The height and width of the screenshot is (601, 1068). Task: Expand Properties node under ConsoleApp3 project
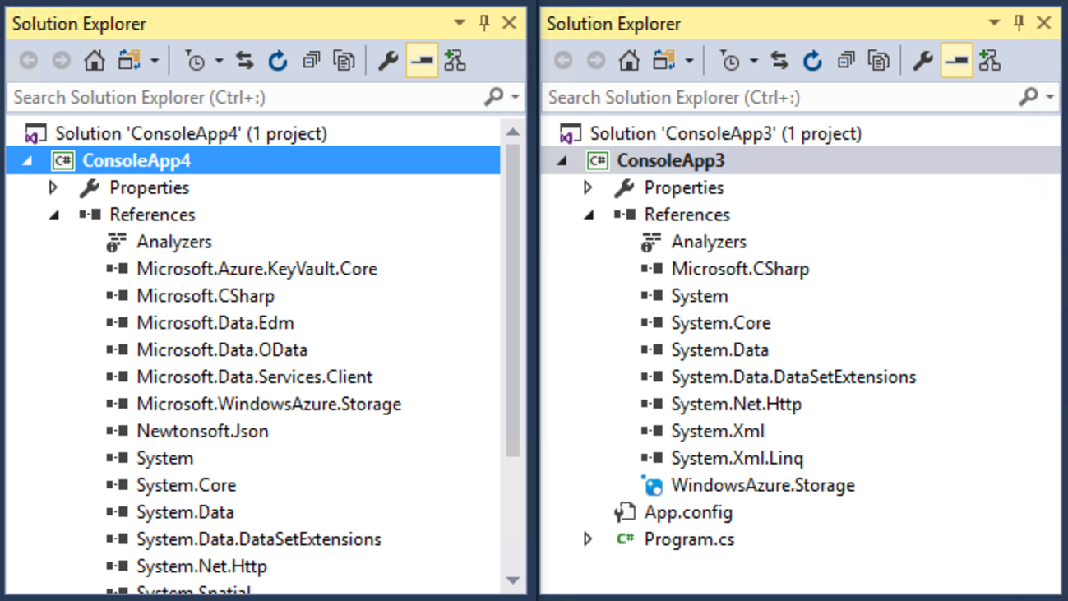(x=588, y=187)
